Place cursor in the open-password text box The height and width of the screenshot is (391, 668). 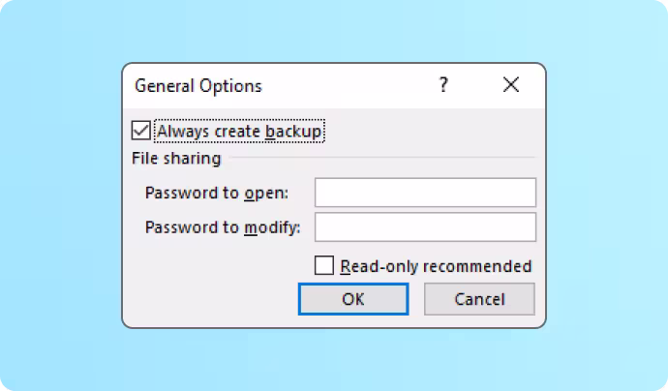click(425, 193)
